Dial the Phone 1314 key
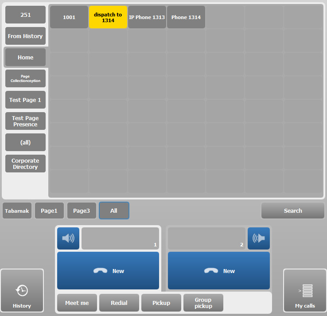 [186, 17]
